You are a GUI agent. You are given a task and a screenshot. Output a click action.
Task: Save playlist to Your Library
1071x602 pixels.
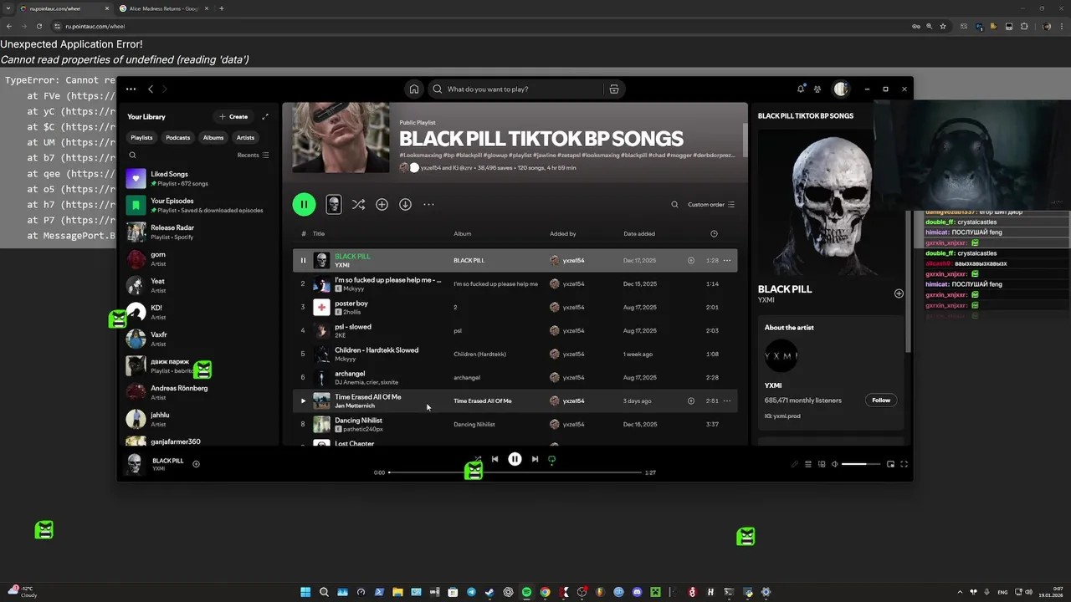pyautogui.click(x=382, y=204)
